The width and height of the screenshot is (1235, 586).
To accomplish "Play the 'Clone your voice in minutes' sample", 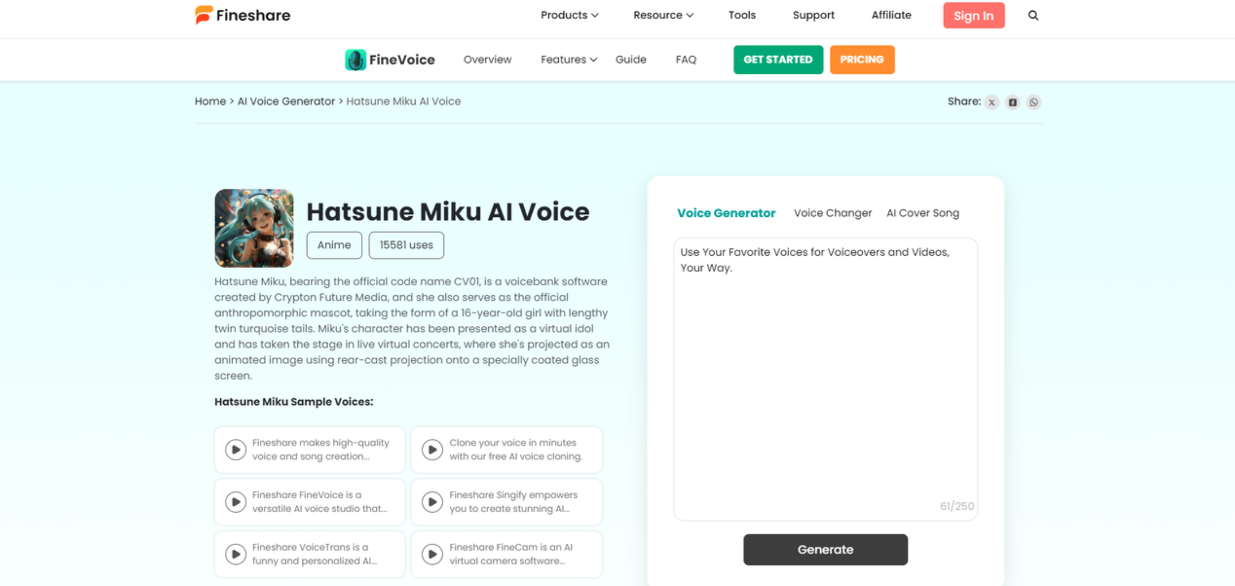I will [x=432, y=449].
